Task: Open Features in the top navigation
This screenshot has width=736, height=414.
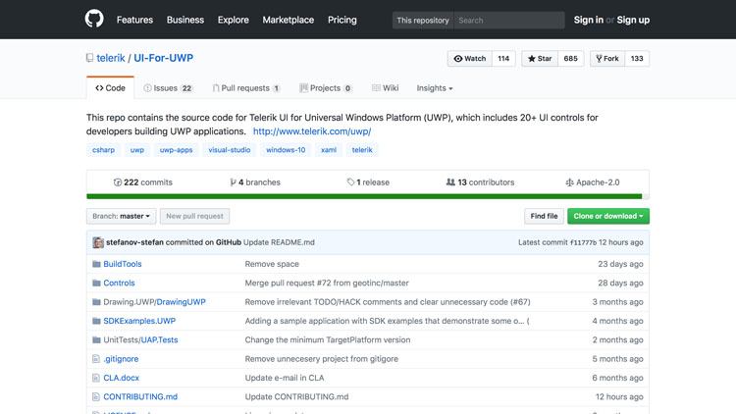Action: click(134, 20)
